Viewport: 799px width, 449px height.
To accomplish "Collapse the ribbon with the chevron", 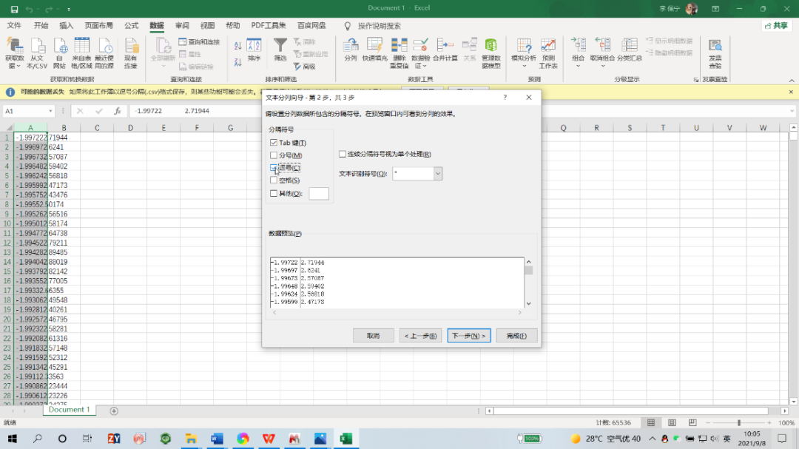I will point(792,80).
